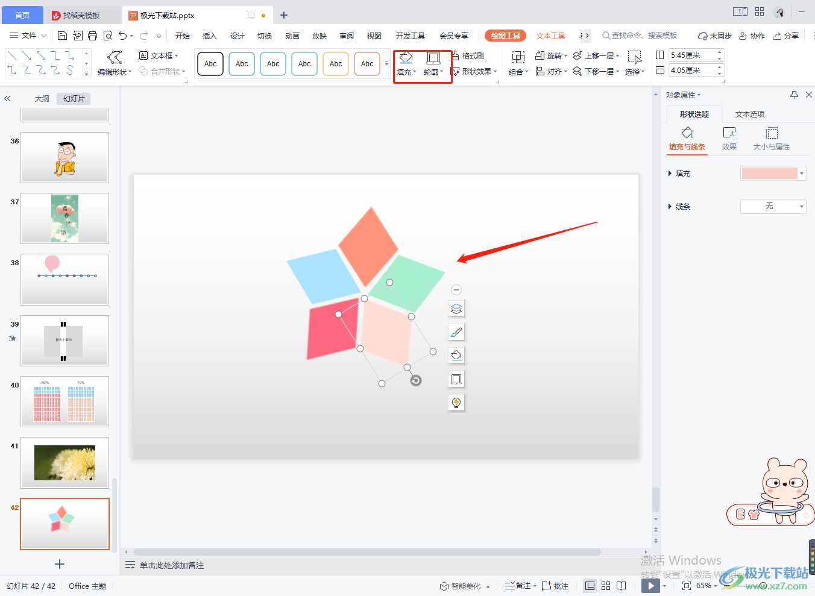
Task: Click the Print Preview icon
Action: click(x=108, y=36)
